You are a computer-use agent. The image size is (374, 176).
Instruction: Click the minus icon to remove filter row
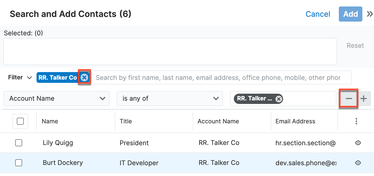(x=349, y=99)
